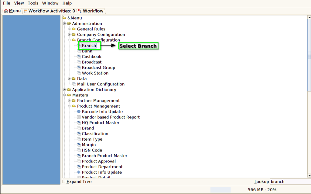Open the Tools menu
This screenshot has width=311, height=194.
(x=33, y=3)
